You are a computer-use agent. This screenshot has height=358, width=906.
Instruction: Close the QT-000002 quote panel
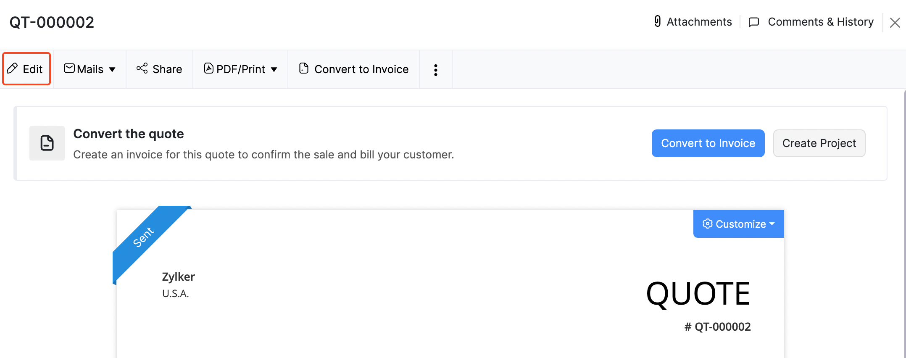[895, 23]
